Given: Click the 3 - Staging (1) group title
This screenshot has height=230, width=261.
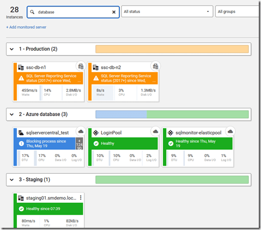Looking at the screenshot, I should (x=34, y=180).
